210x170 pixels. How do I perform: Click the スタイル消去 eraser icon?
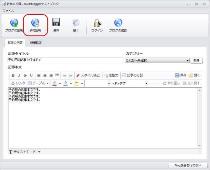tap(78, 75)
